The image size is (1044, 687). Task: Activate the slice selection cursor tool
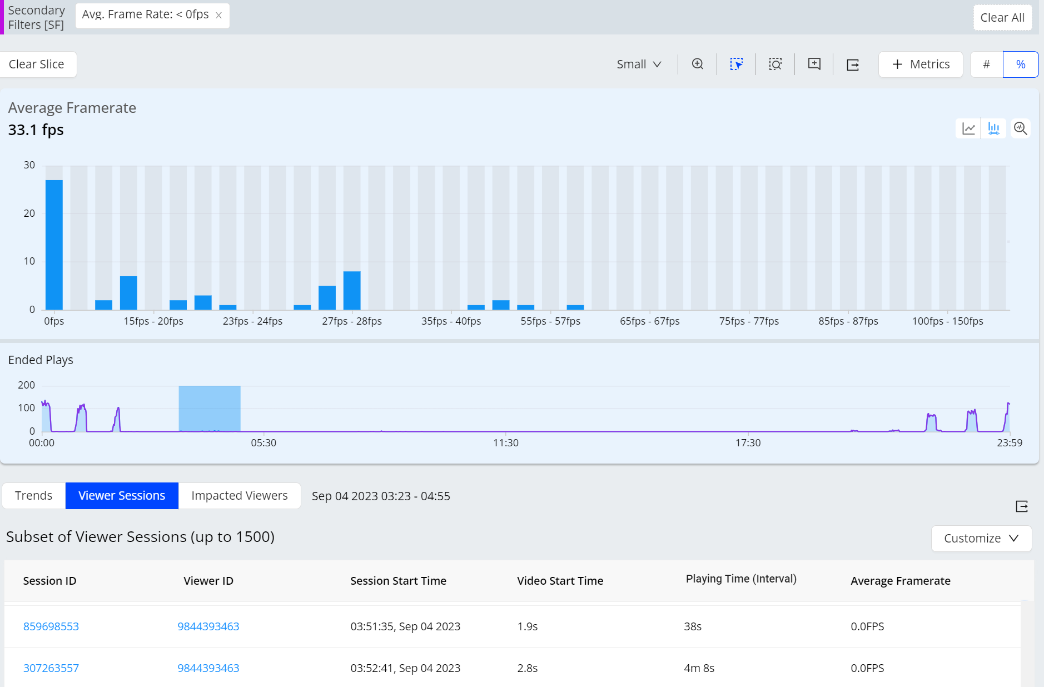(x=736, y=64)
